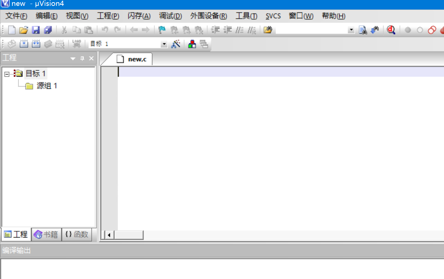Select 目标 1 in the project tree

[x=36, y=73]
